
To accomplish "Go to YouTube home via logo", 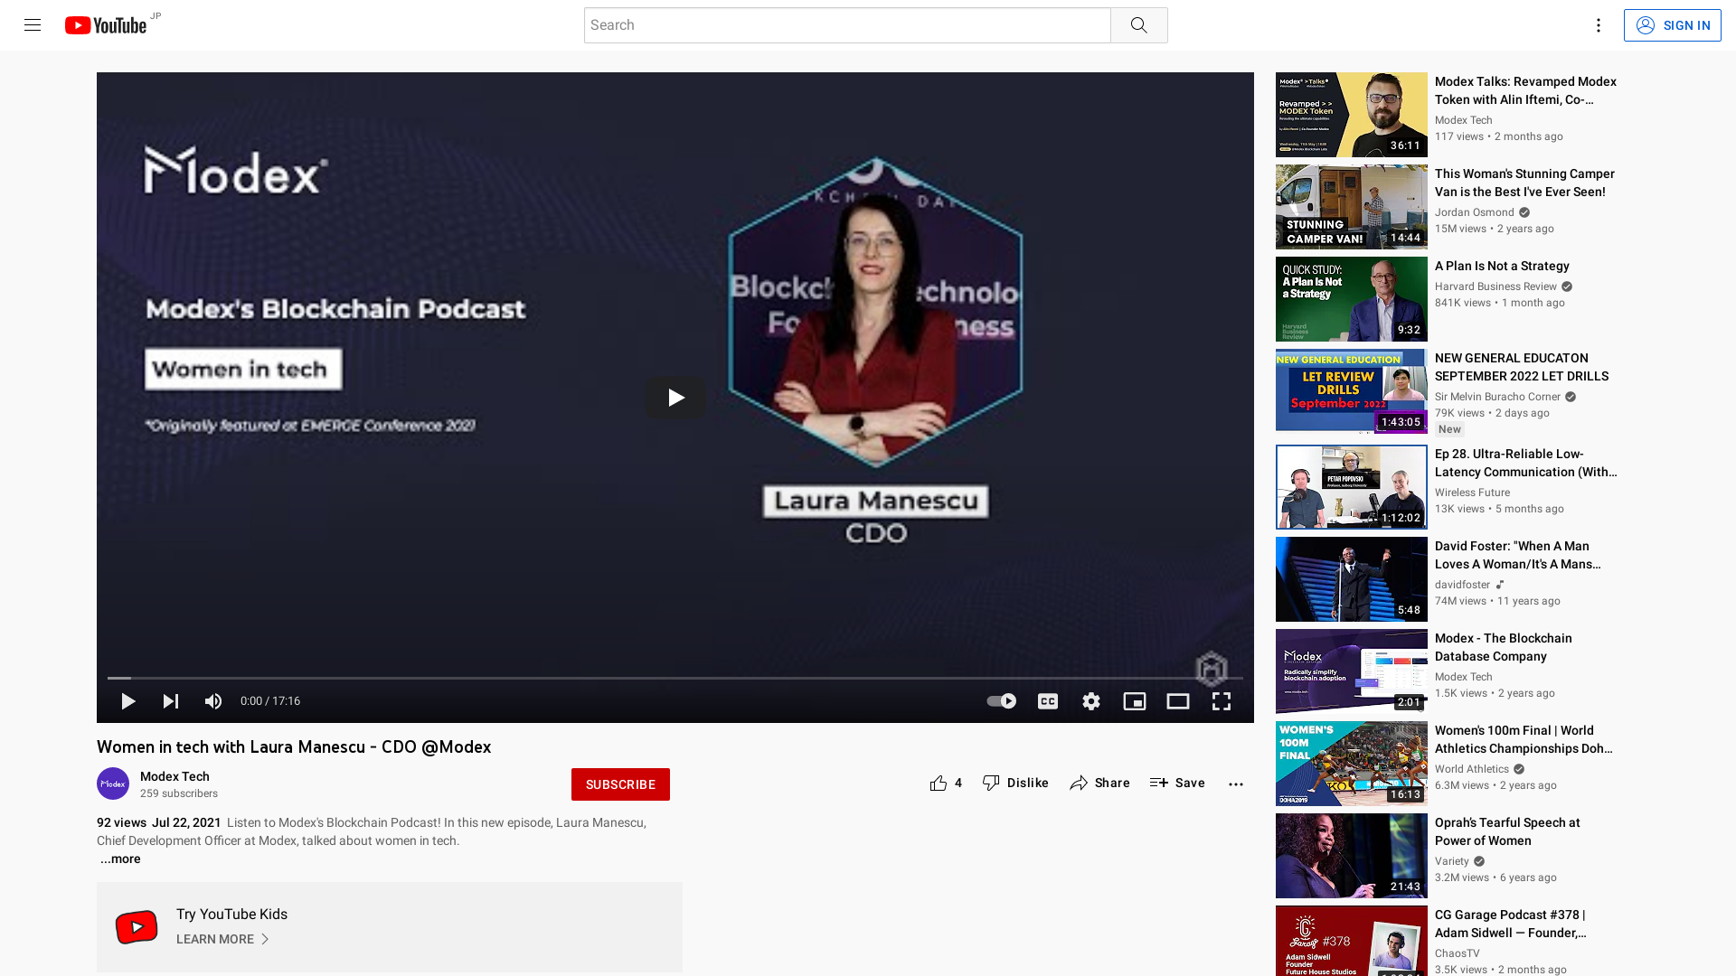I will 106,25.
